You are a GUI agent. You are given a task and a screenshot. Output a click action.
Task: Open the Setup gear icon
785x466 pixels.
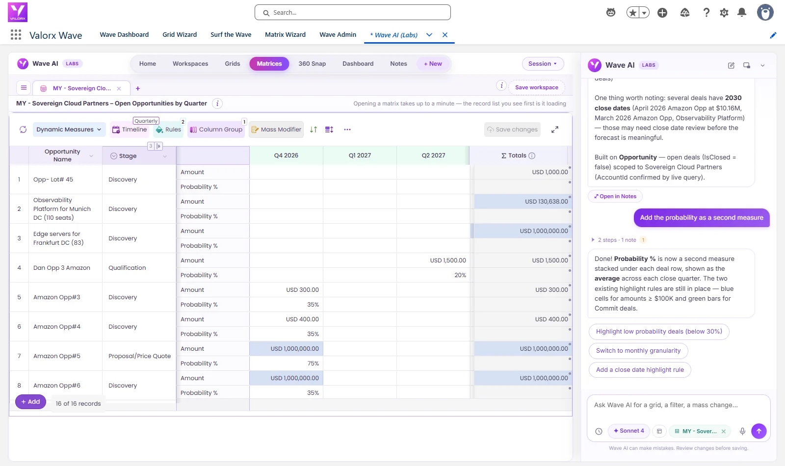click(724, 13)
